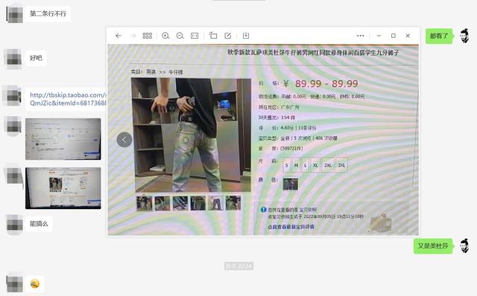The height and width of the screenshot is (296, 477).
Task: Rotate the image using the rotate icon
Action: (213, 36)
